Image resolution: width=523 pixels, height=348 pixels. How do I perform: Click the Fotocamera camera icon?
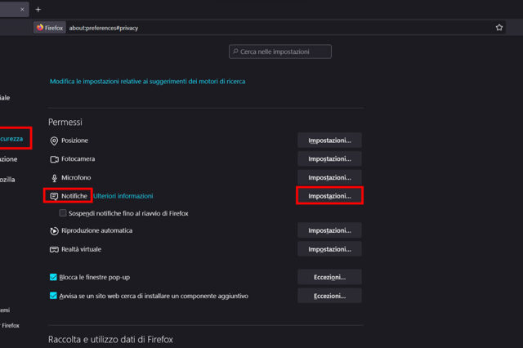point(54,158)
